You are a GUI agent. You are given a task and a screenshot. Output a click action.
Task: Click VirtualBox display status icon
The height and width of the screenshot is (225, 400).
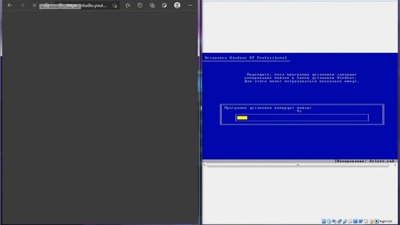tap(356, 221)
